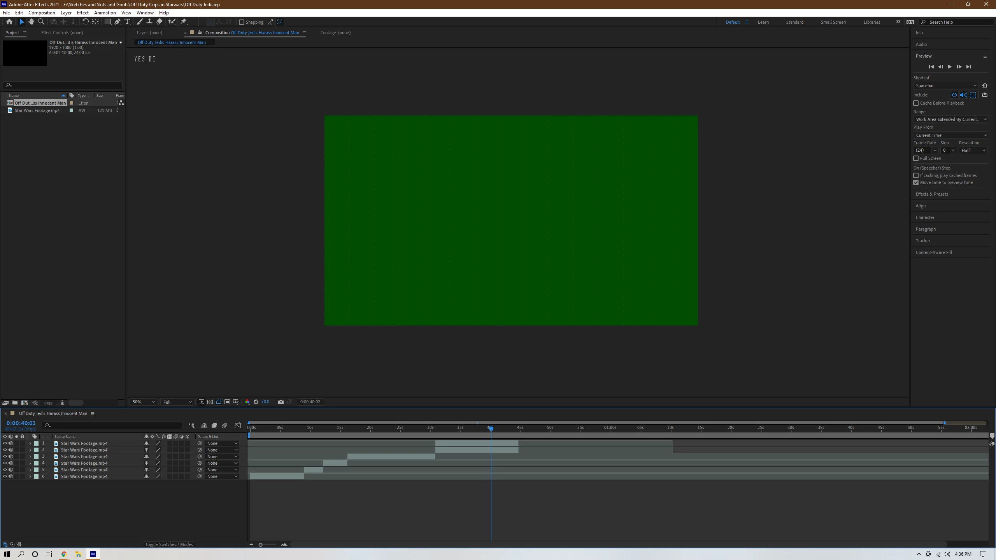996x560 pixels.
Task: Jump to last frame in Preview
Action: [969, 67]
